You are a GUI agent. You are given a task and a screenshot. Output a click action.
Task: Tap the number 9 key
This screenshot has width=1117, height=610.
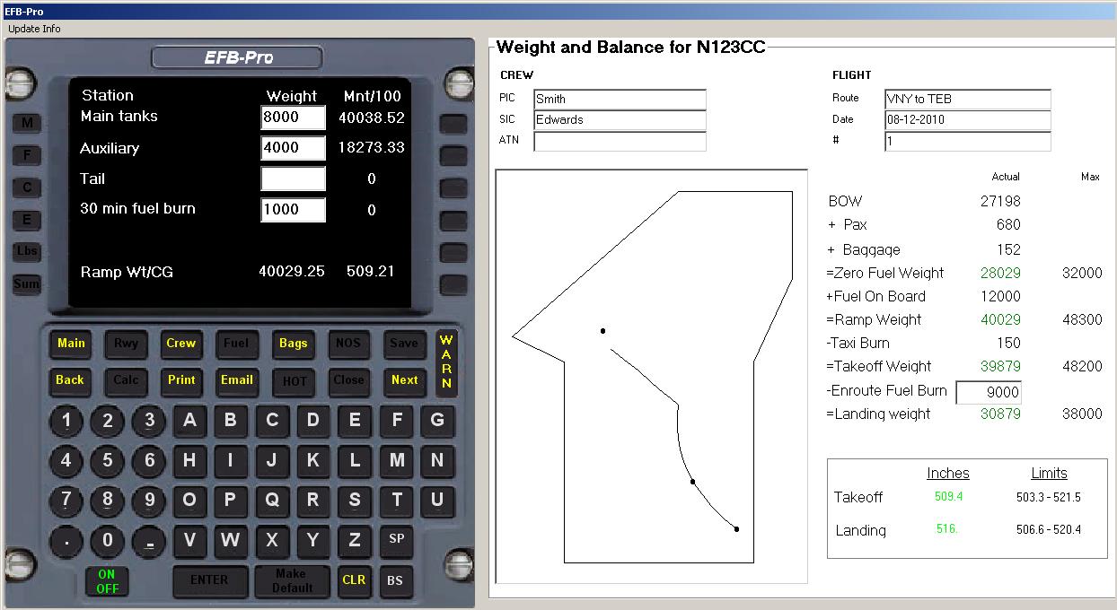point(149,501)
